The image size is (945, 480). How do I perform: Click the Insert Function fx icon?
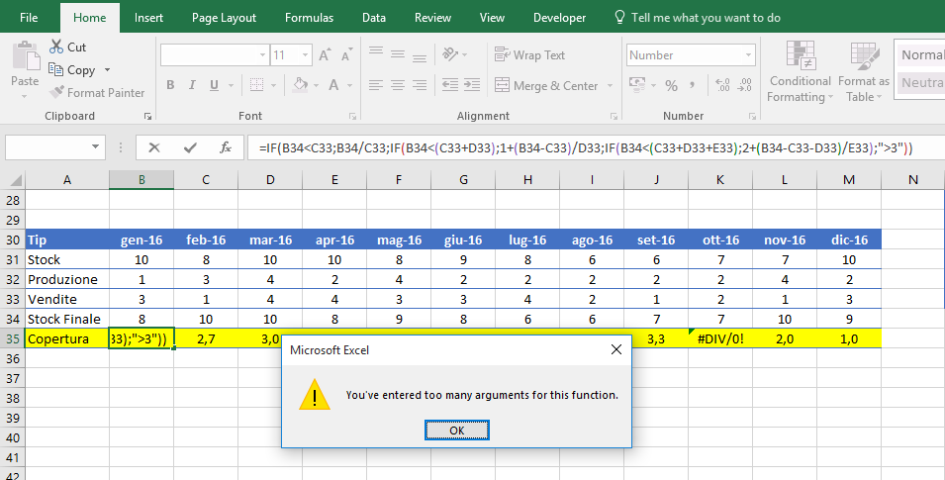click(226, 147)
